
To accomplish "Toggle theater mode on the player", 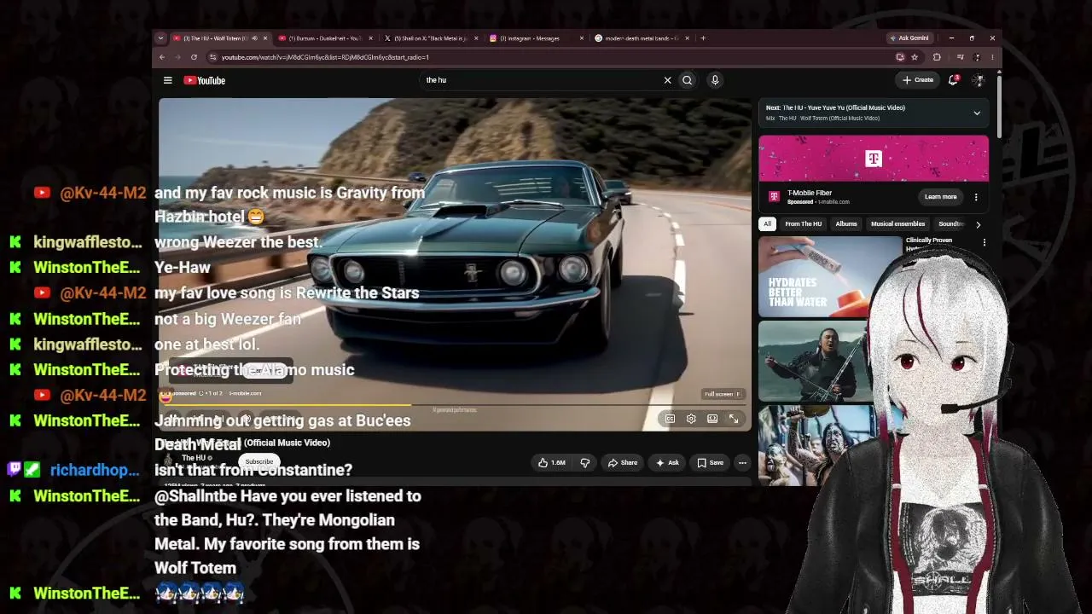I will click(x=712, y=419).
